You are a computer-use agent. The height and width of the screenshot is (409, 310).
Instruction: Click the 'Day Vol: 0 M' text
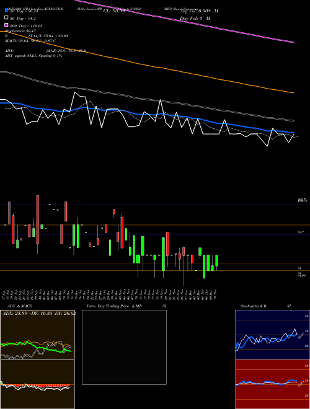pyautogui.click(x=195, y=18)
